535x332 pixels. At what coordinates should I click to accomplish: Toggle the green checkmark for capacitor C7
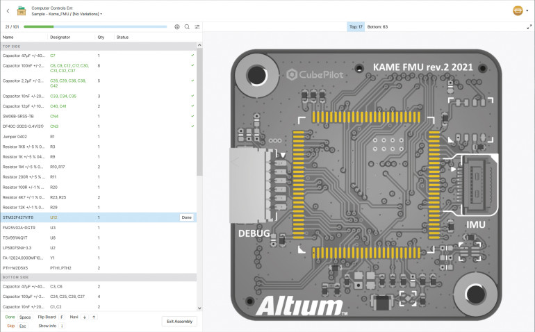tap(192, 55)
